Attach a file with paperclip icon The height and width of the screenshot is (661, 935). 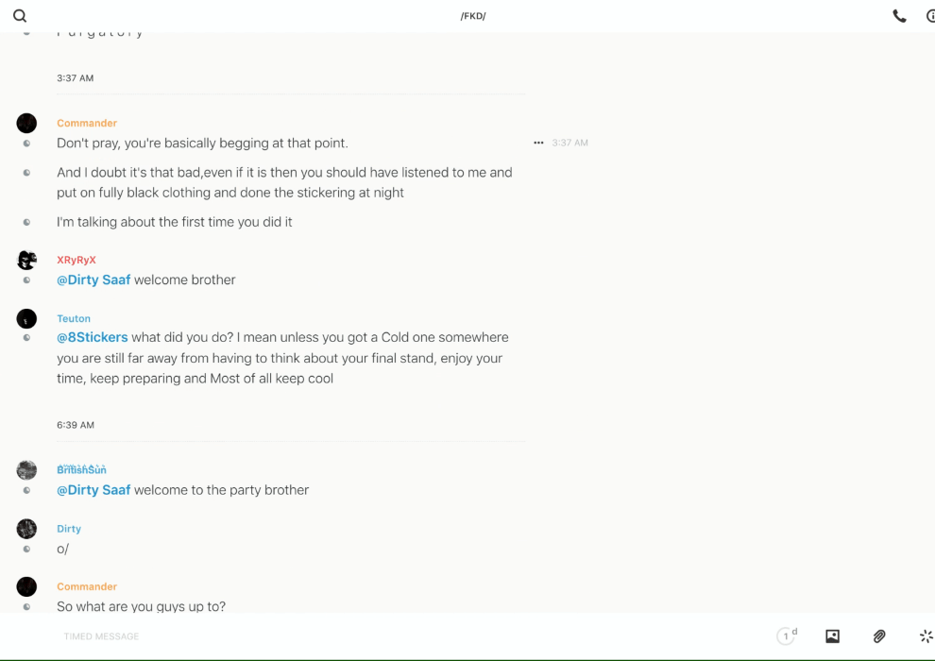click(879, 636)
